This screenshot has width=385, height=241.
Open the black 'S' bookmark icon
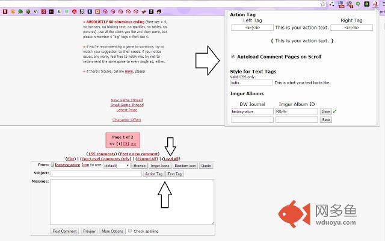coord(151,11)
